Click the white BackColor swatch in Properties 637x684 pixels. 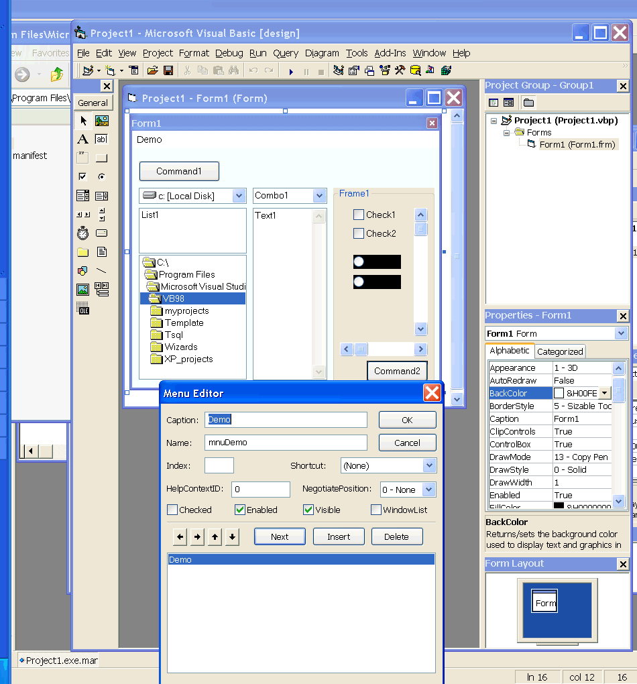pyautogui.click(x=559, y=393)
